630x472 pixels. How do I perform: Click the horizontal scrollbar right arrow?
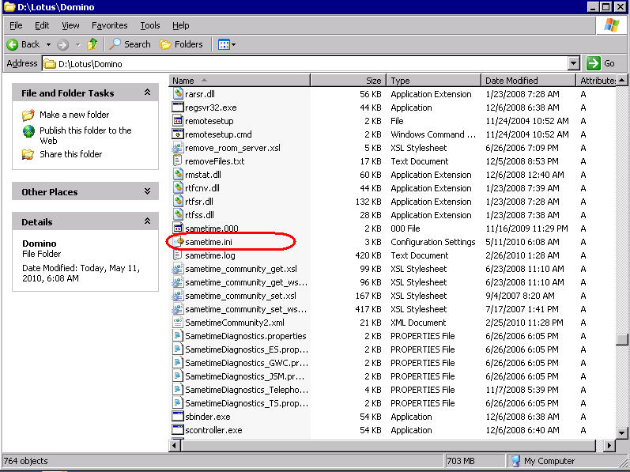point(609,445)
